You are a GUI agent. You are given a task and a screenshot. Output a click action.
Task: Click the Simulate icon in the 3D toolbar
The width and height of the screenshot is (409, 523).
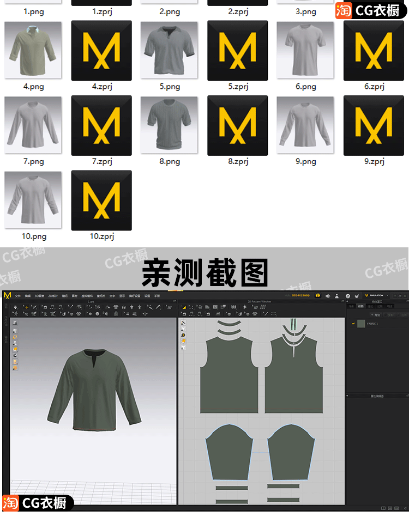pos(15,307)
